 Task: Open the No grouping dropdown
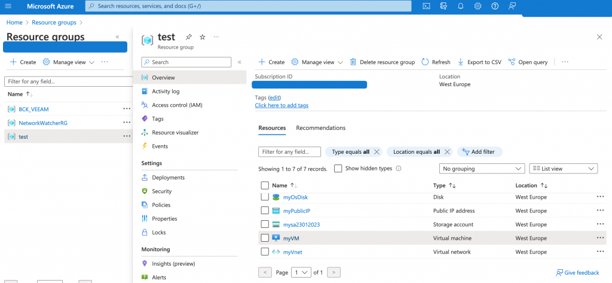coord(482,169)
